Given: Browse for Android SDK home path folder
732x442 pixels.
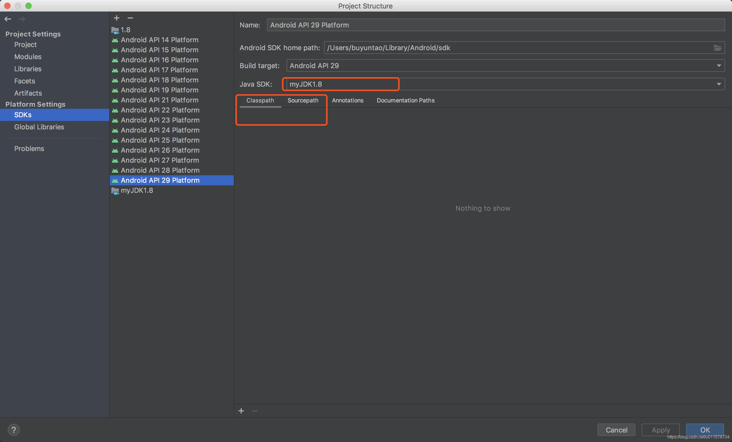Looking at the screenshot, I should click(x=717, y=48).
